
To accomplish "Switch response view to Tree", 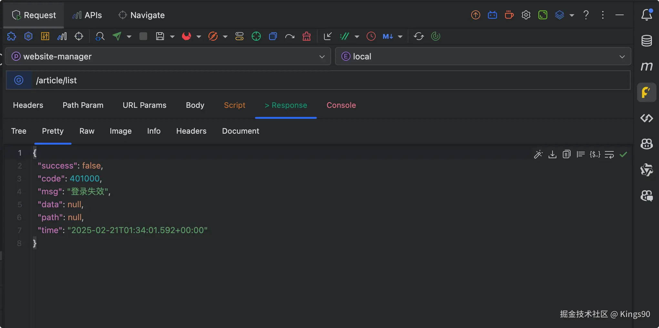I will point(19,131).
